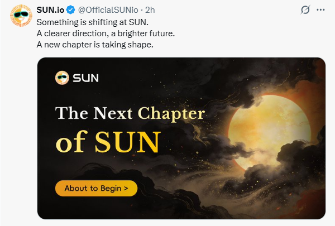Open the @OfficialSUNio handle link

(107, 9)
